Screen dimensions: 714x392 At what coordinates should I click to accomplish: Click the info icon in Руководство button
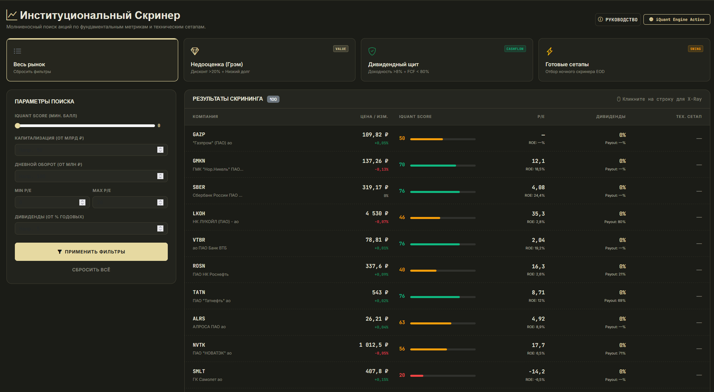[600, 20]
